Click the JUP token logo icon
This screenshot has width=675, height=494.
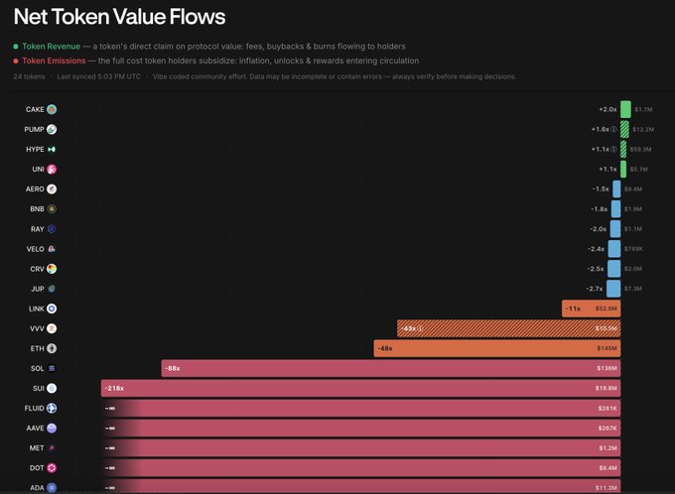pyautogui.click(x=52, y=289)
